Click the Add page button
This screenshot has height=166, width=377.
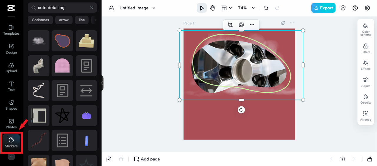coord(147,159)
